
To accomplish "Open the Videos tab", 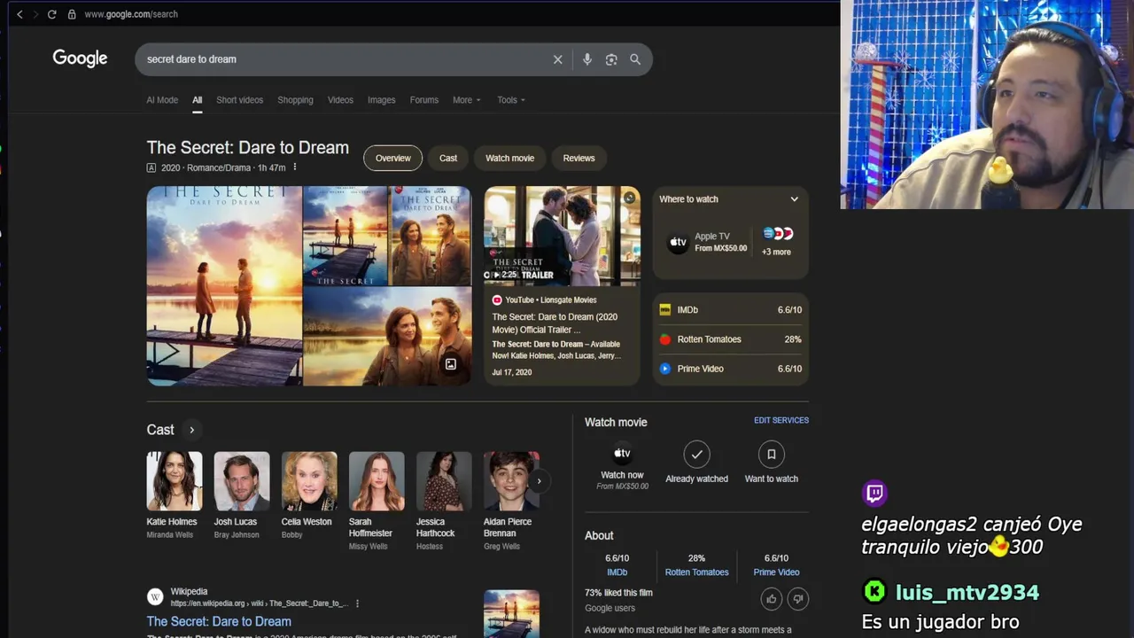I will click(x=340, y=100).
